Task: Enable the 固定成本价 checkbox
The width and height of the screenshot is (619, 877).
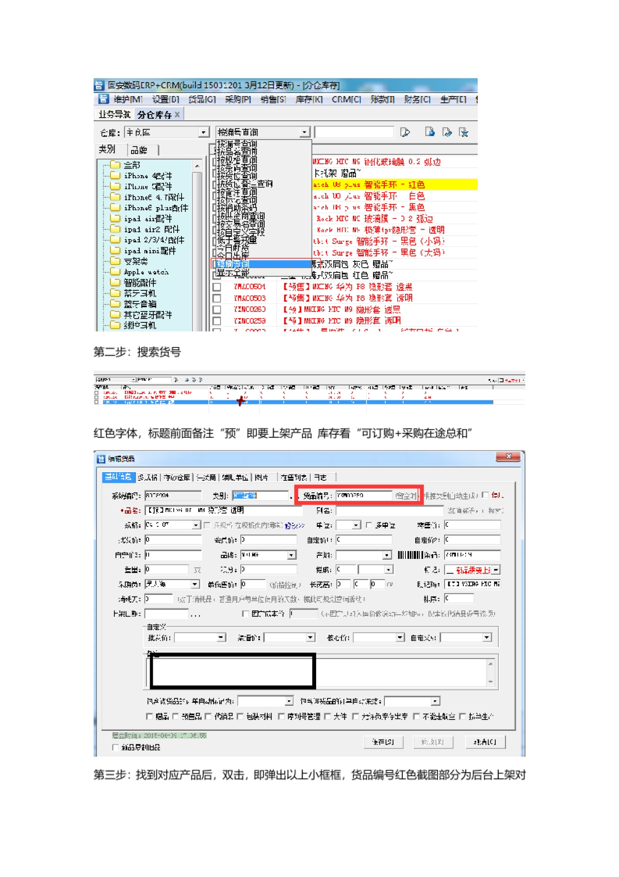Action: click(x=246, y=614)
